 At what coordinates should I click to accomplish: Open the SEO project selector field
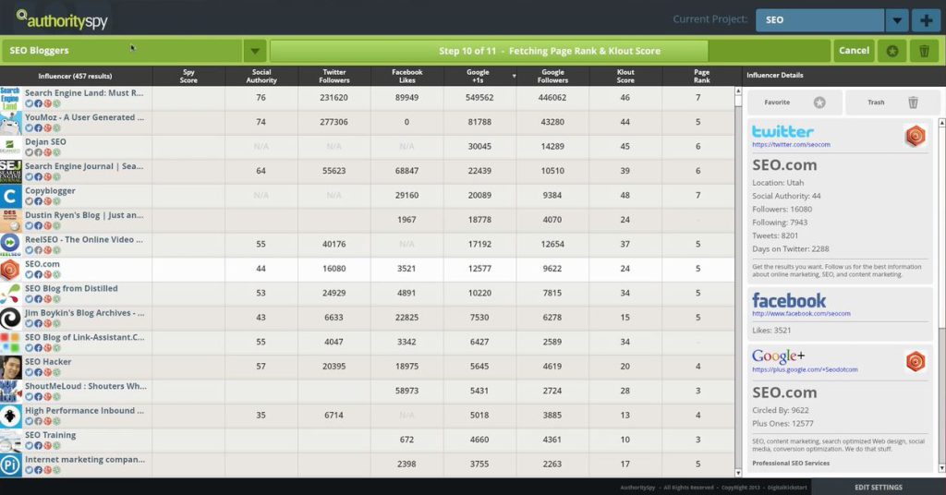[819, 20]
